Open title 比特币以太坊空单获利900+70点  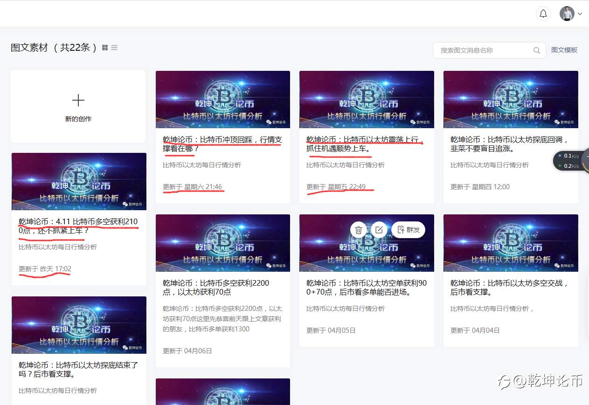click(367, 288)
